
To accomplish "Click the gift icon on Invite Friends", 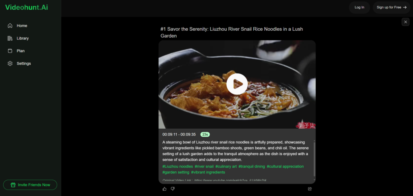I will [x=13, y=185].
